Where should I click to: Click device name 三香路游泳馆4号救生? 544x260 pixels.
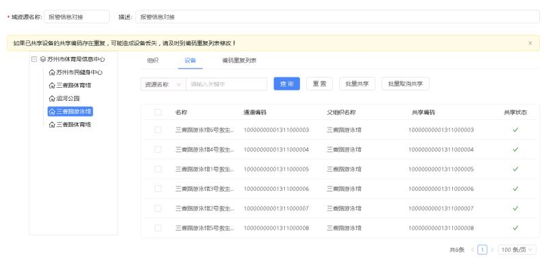click(x=205, y=150)
